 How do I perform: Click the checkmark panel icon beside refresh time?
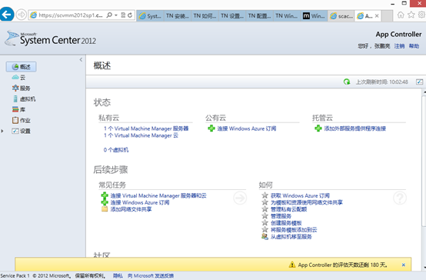(420, 82)
